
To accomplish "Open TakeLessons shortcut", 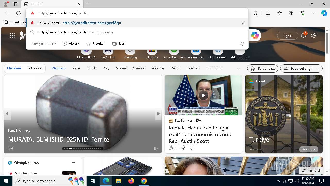I will [x=218, y=54].
